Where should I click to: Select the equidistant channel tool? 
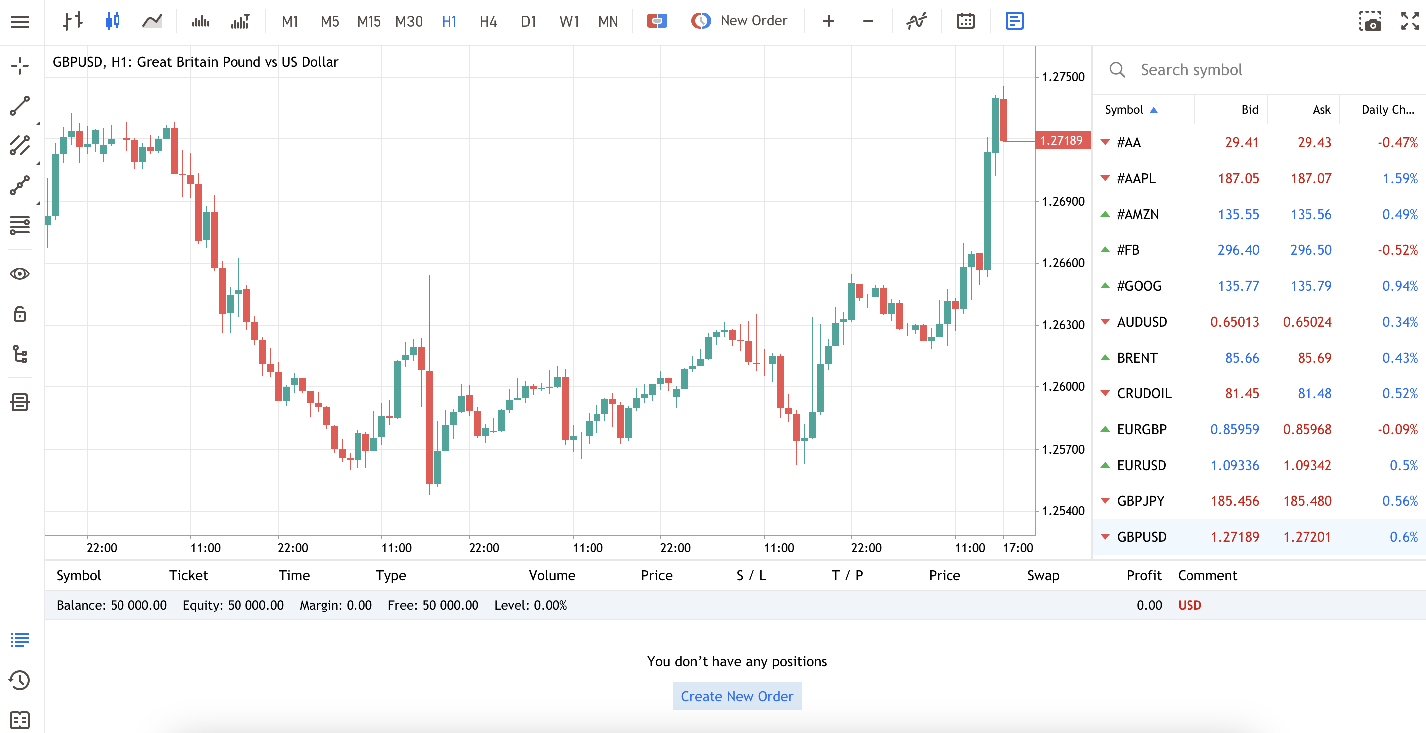click(20, 145)
